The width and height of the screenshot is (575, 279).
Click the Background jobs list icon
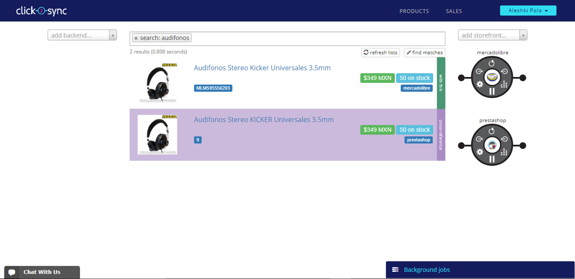395,270
